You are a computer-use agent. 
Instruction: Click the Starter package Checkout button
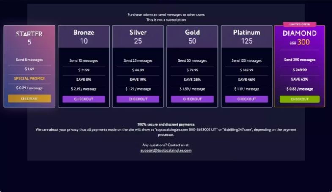pyautogui.click(x=30, y=99)
